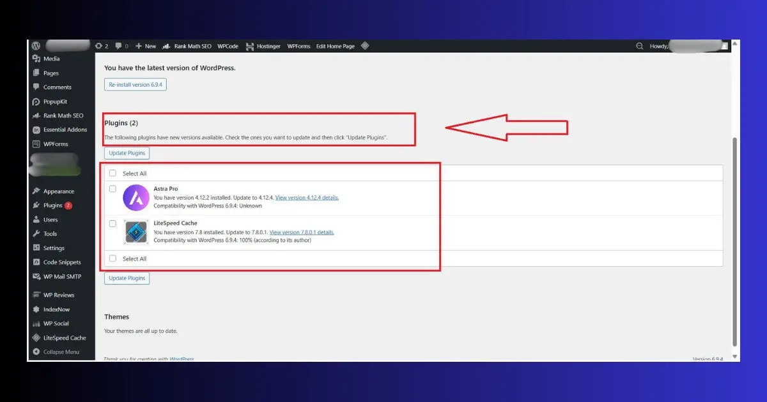Open the search icon in admin bar

[x=639, y=46]
